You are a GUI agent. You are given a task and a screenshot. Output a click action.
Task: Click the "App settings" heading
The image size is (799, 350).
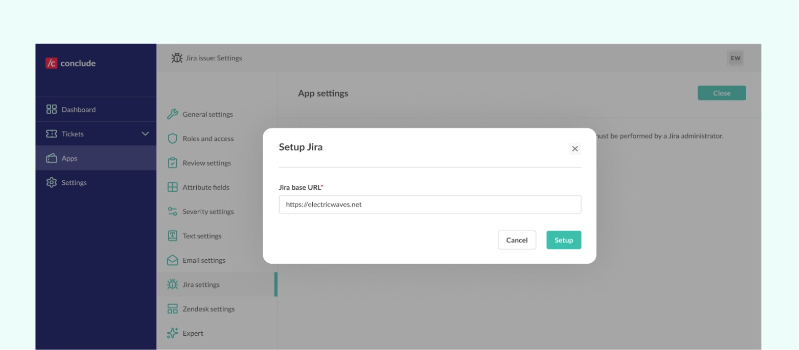click(323, 93)
